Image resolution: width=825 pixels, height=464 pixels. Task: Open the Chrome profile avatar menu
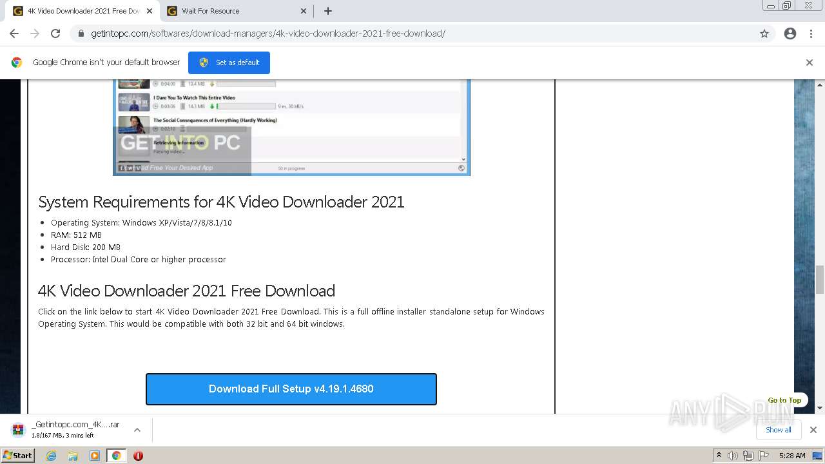click(790, 34)
